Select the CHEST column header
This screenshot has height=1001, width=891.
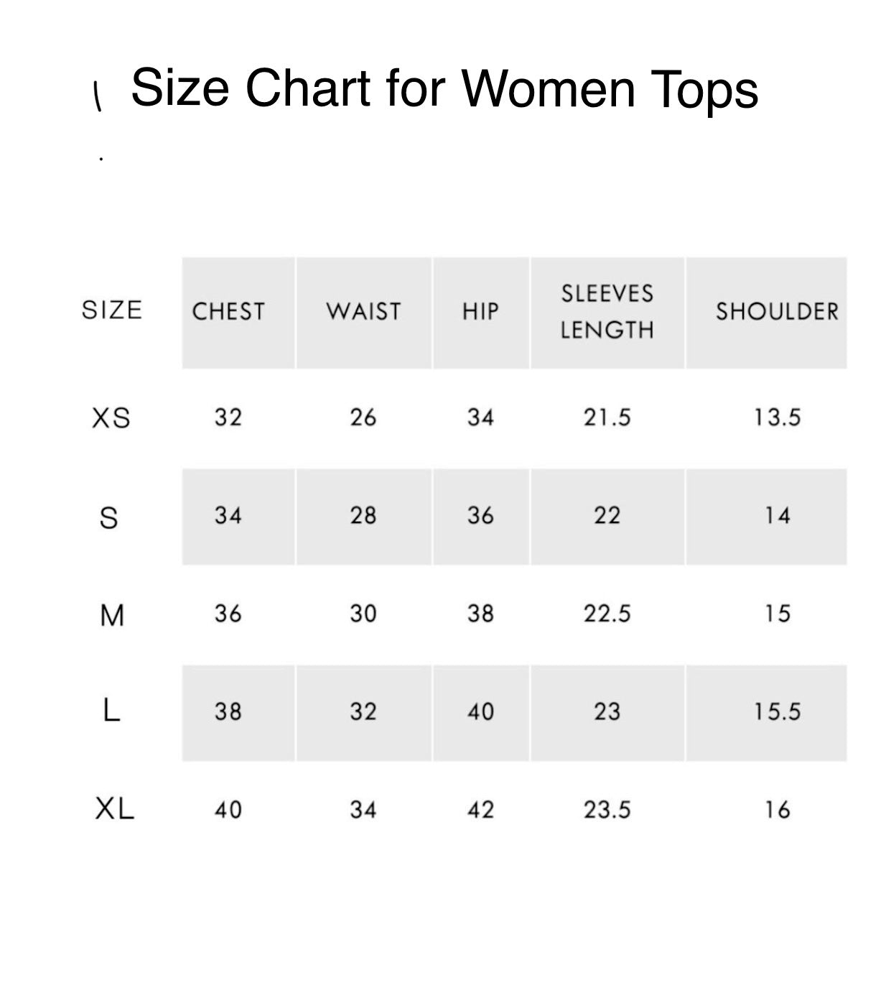coord(228,312)
